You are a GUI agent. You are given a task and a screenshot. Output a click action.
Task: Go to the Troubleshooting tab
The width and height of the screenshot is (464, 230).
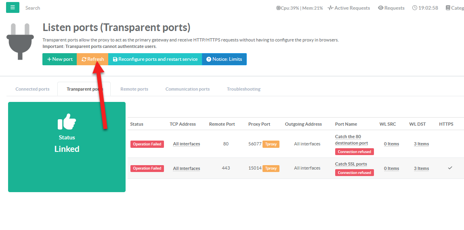click(244, 89)
